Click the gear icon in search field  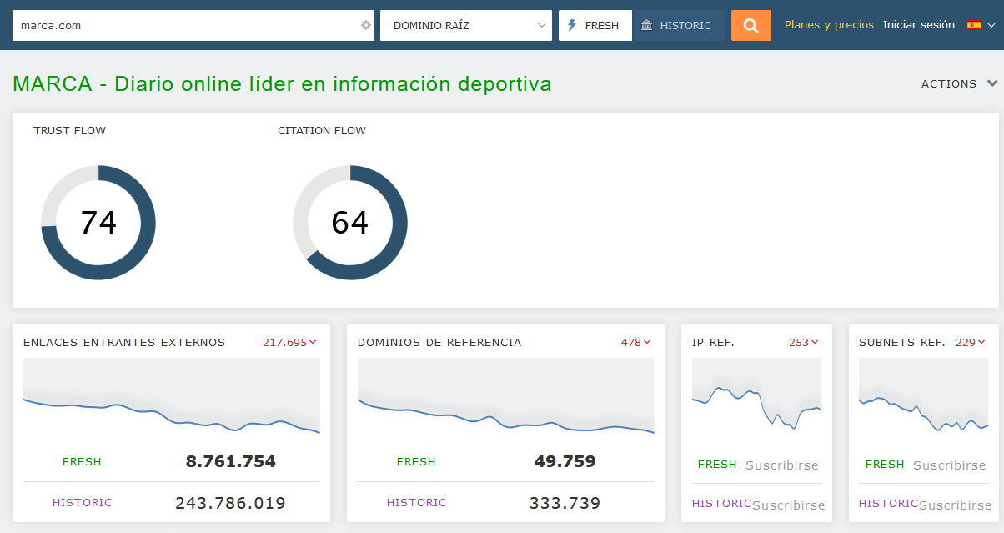(x=365, y=25)
